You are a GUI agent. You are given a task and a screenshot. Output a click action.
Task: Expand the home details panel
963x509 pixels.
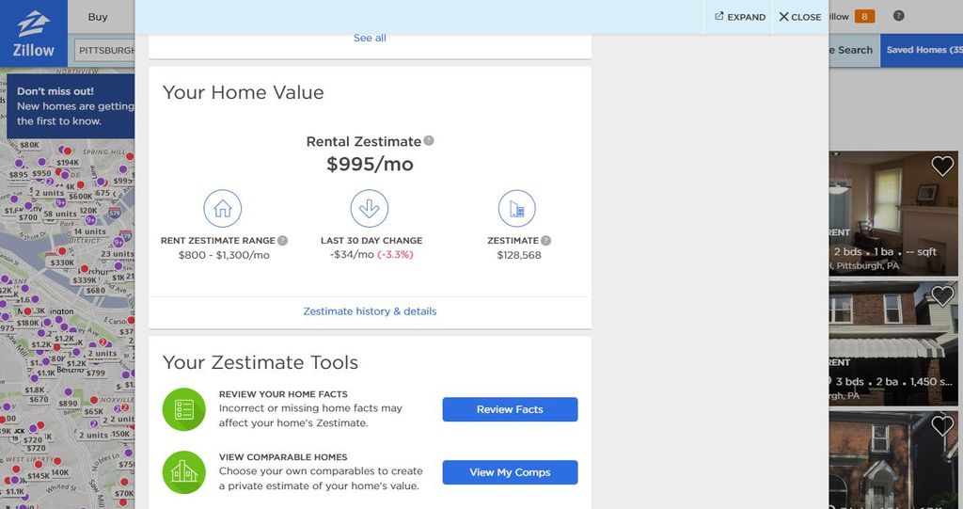(740, 17)
